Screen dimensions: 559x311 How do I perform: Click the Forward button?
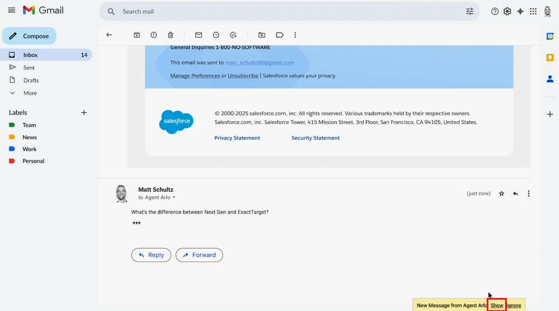pyautogui.click(x=199, y=255)
